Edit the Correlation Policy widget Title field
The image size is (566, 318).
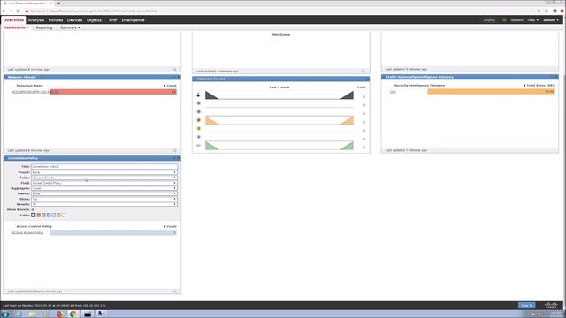point(104,167)
